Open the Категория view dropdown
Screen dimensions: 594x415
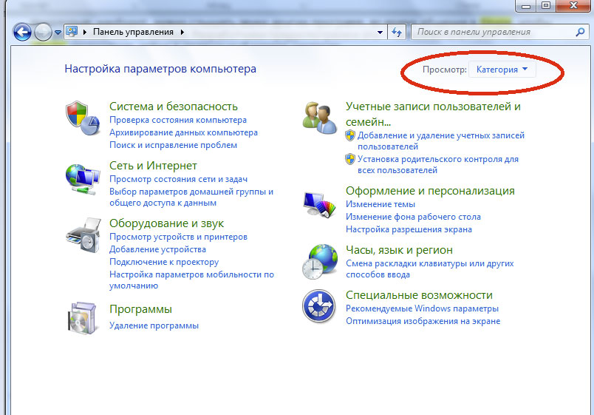pyautogui.click(x=502, y=70)
